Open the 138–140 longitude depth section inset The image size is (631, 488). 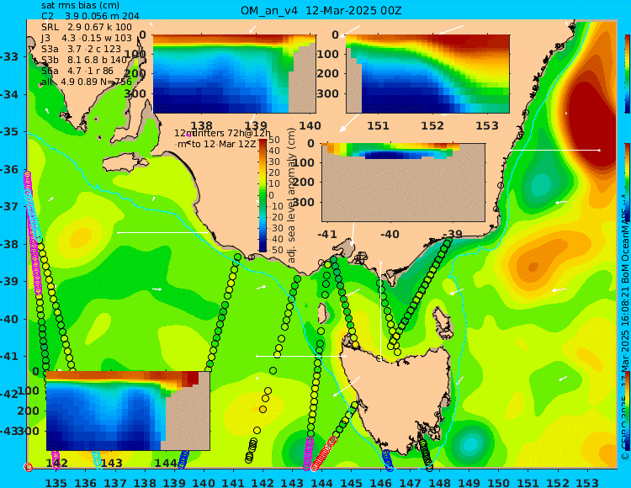(234, 74)
